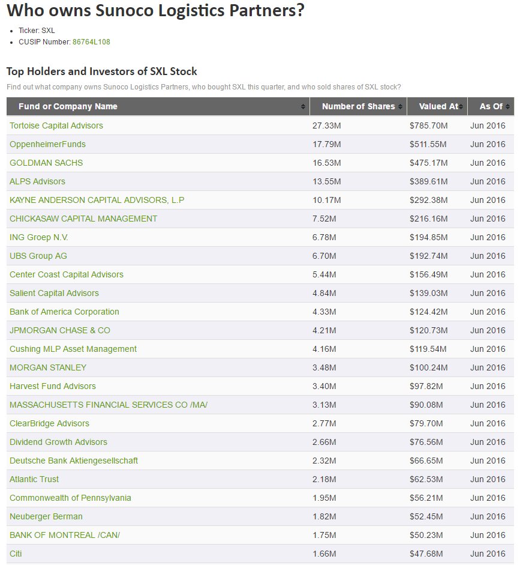Open Atlantic Trust link

(x=34, y=479)
